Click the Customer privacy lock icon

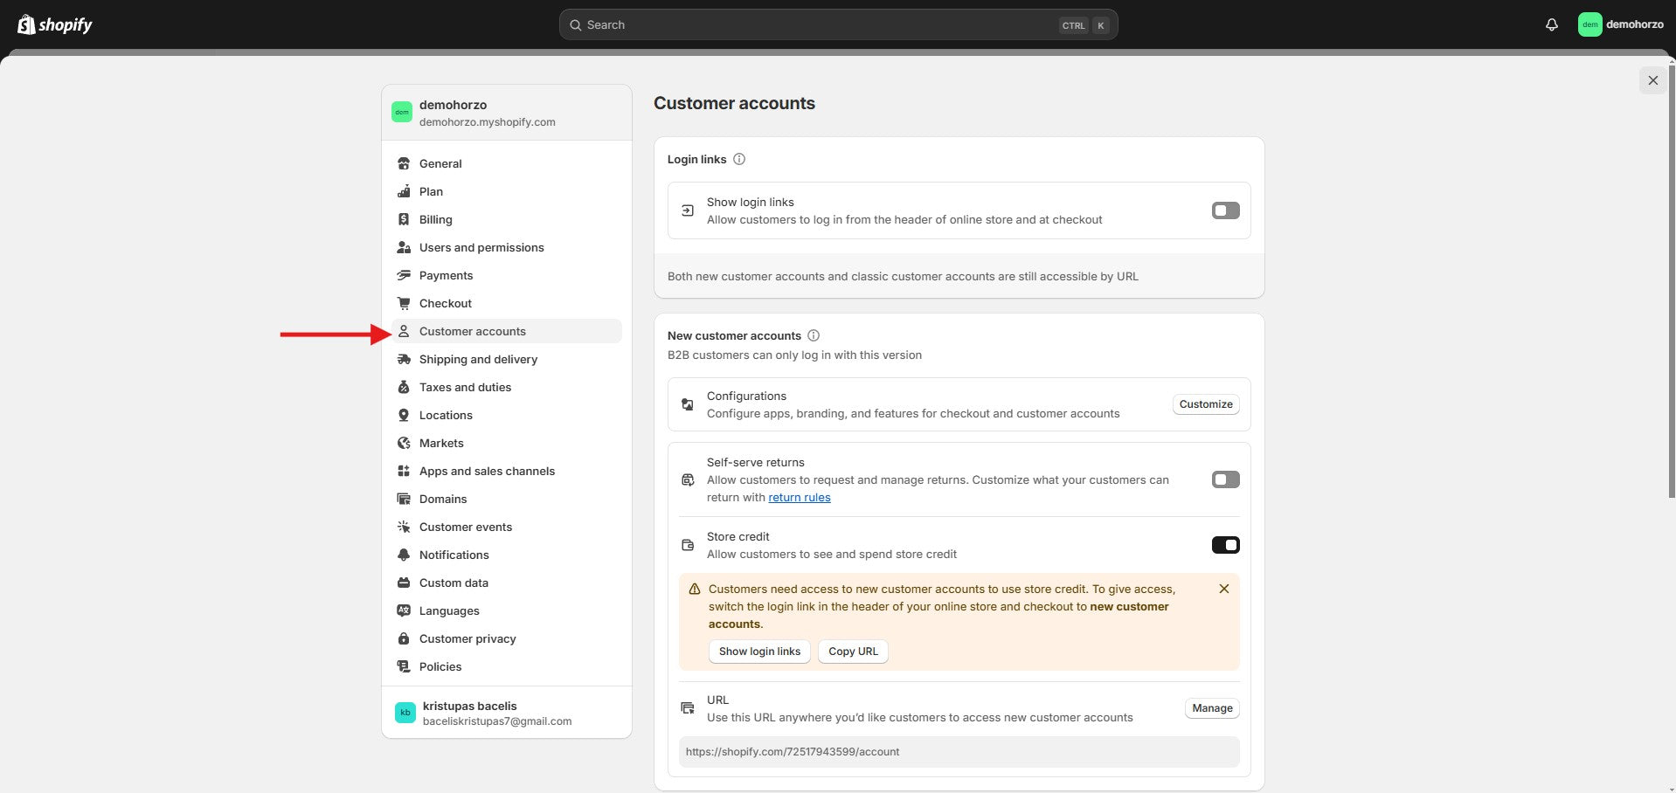pyautogui.click(x=404, y=638)
